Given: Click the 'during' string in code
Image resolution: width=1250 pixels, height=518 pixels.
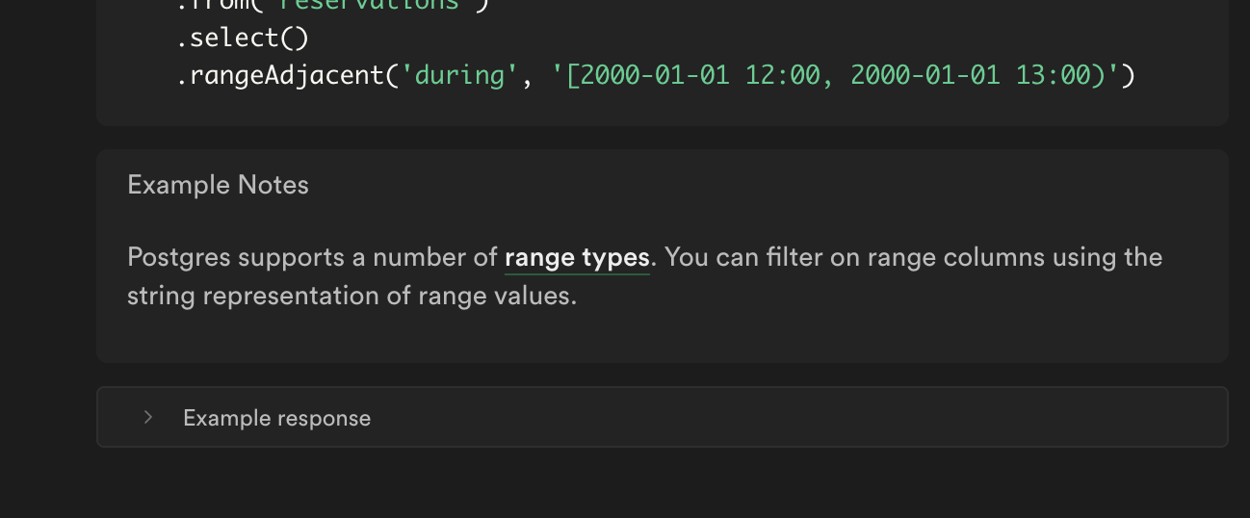Looking at the screenshot, I should pos(460,75).
